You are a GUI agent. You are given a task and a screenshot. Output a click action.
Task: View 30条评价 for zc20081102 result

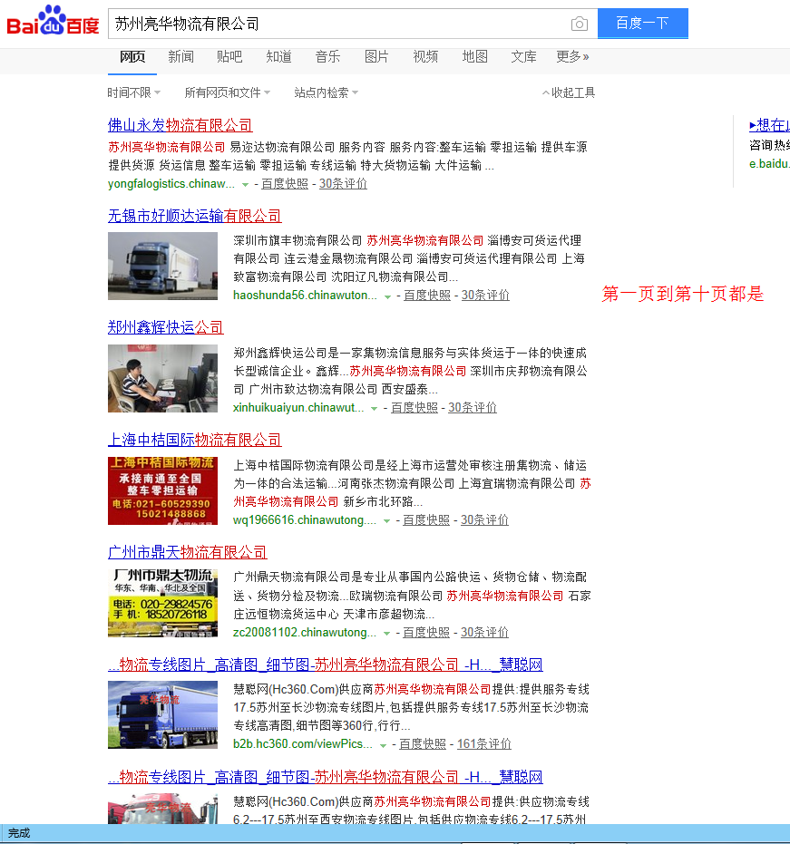tap(484, 633)
